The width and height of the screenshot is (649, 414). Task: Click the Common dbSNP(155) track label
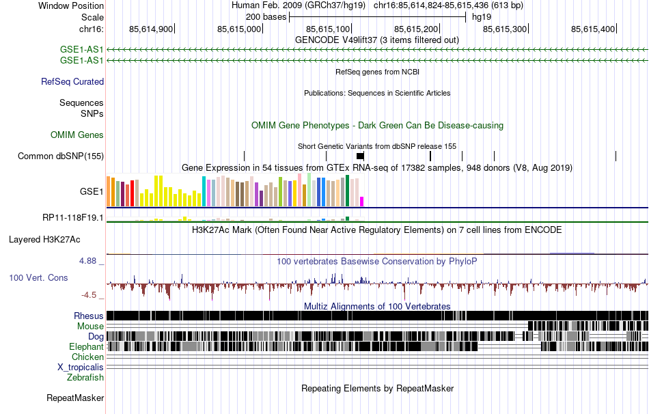[61, 156]
